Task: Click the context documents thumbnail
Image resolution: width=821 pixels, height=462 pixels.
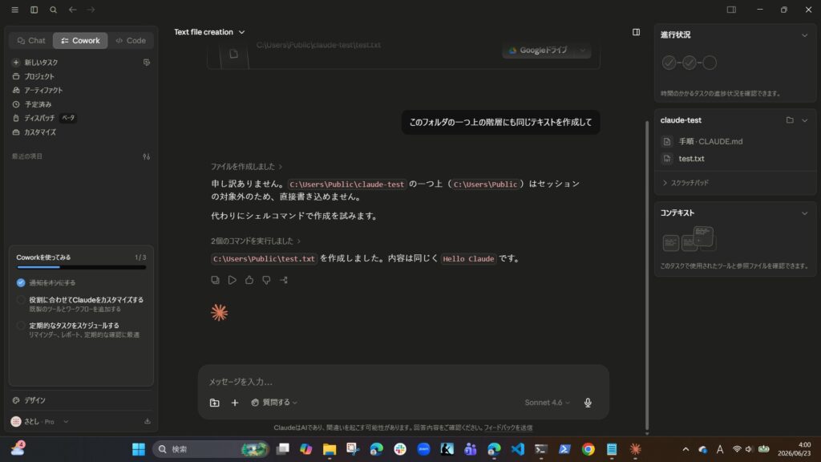Action: (689, 239)
